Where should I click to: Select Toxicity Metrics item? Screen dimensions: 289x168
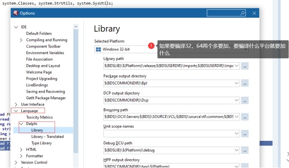(x=39, y=117)
